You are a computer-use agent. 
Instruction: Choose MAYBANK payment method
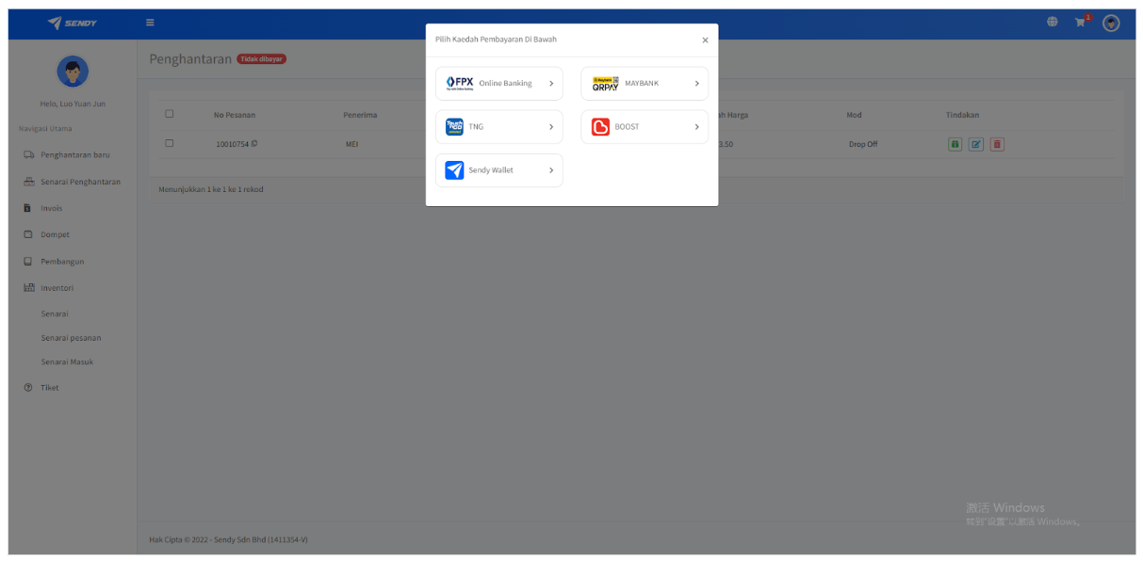[x=645, y=84]
